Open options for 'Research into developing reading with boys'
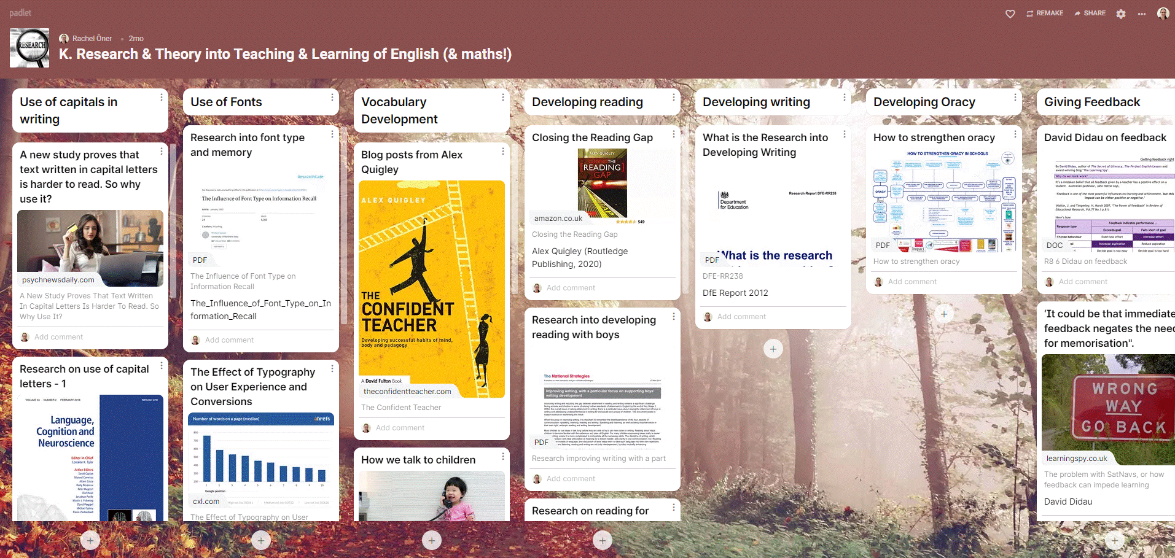 click(x=674, y=316)
